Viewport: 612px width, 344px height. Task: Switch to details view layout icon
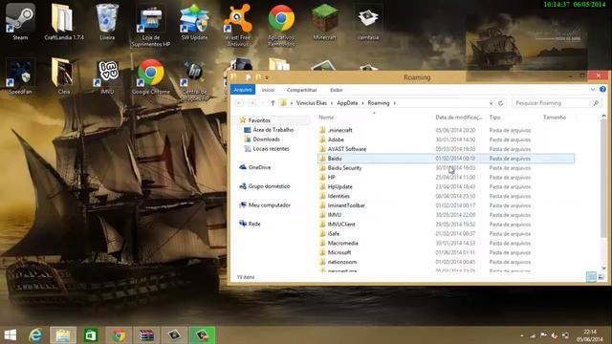591,277
